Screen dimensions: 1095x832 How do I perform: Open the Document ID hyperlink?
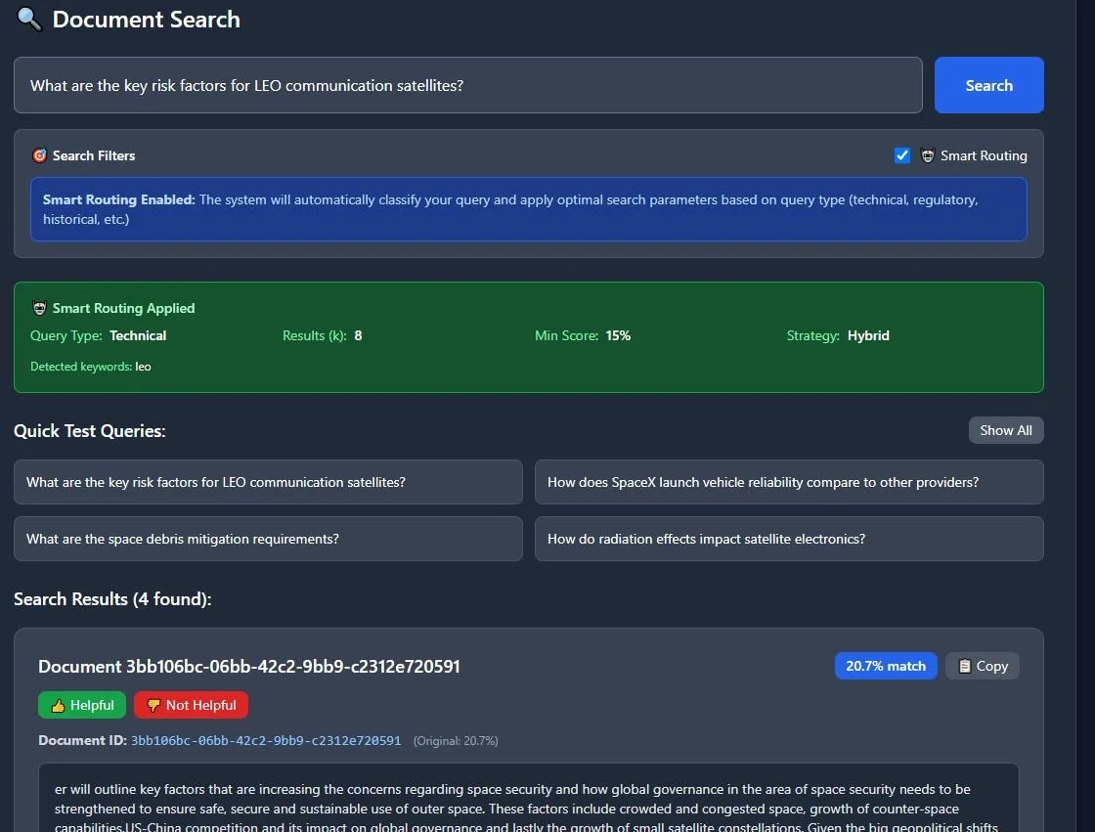point(266,740)
